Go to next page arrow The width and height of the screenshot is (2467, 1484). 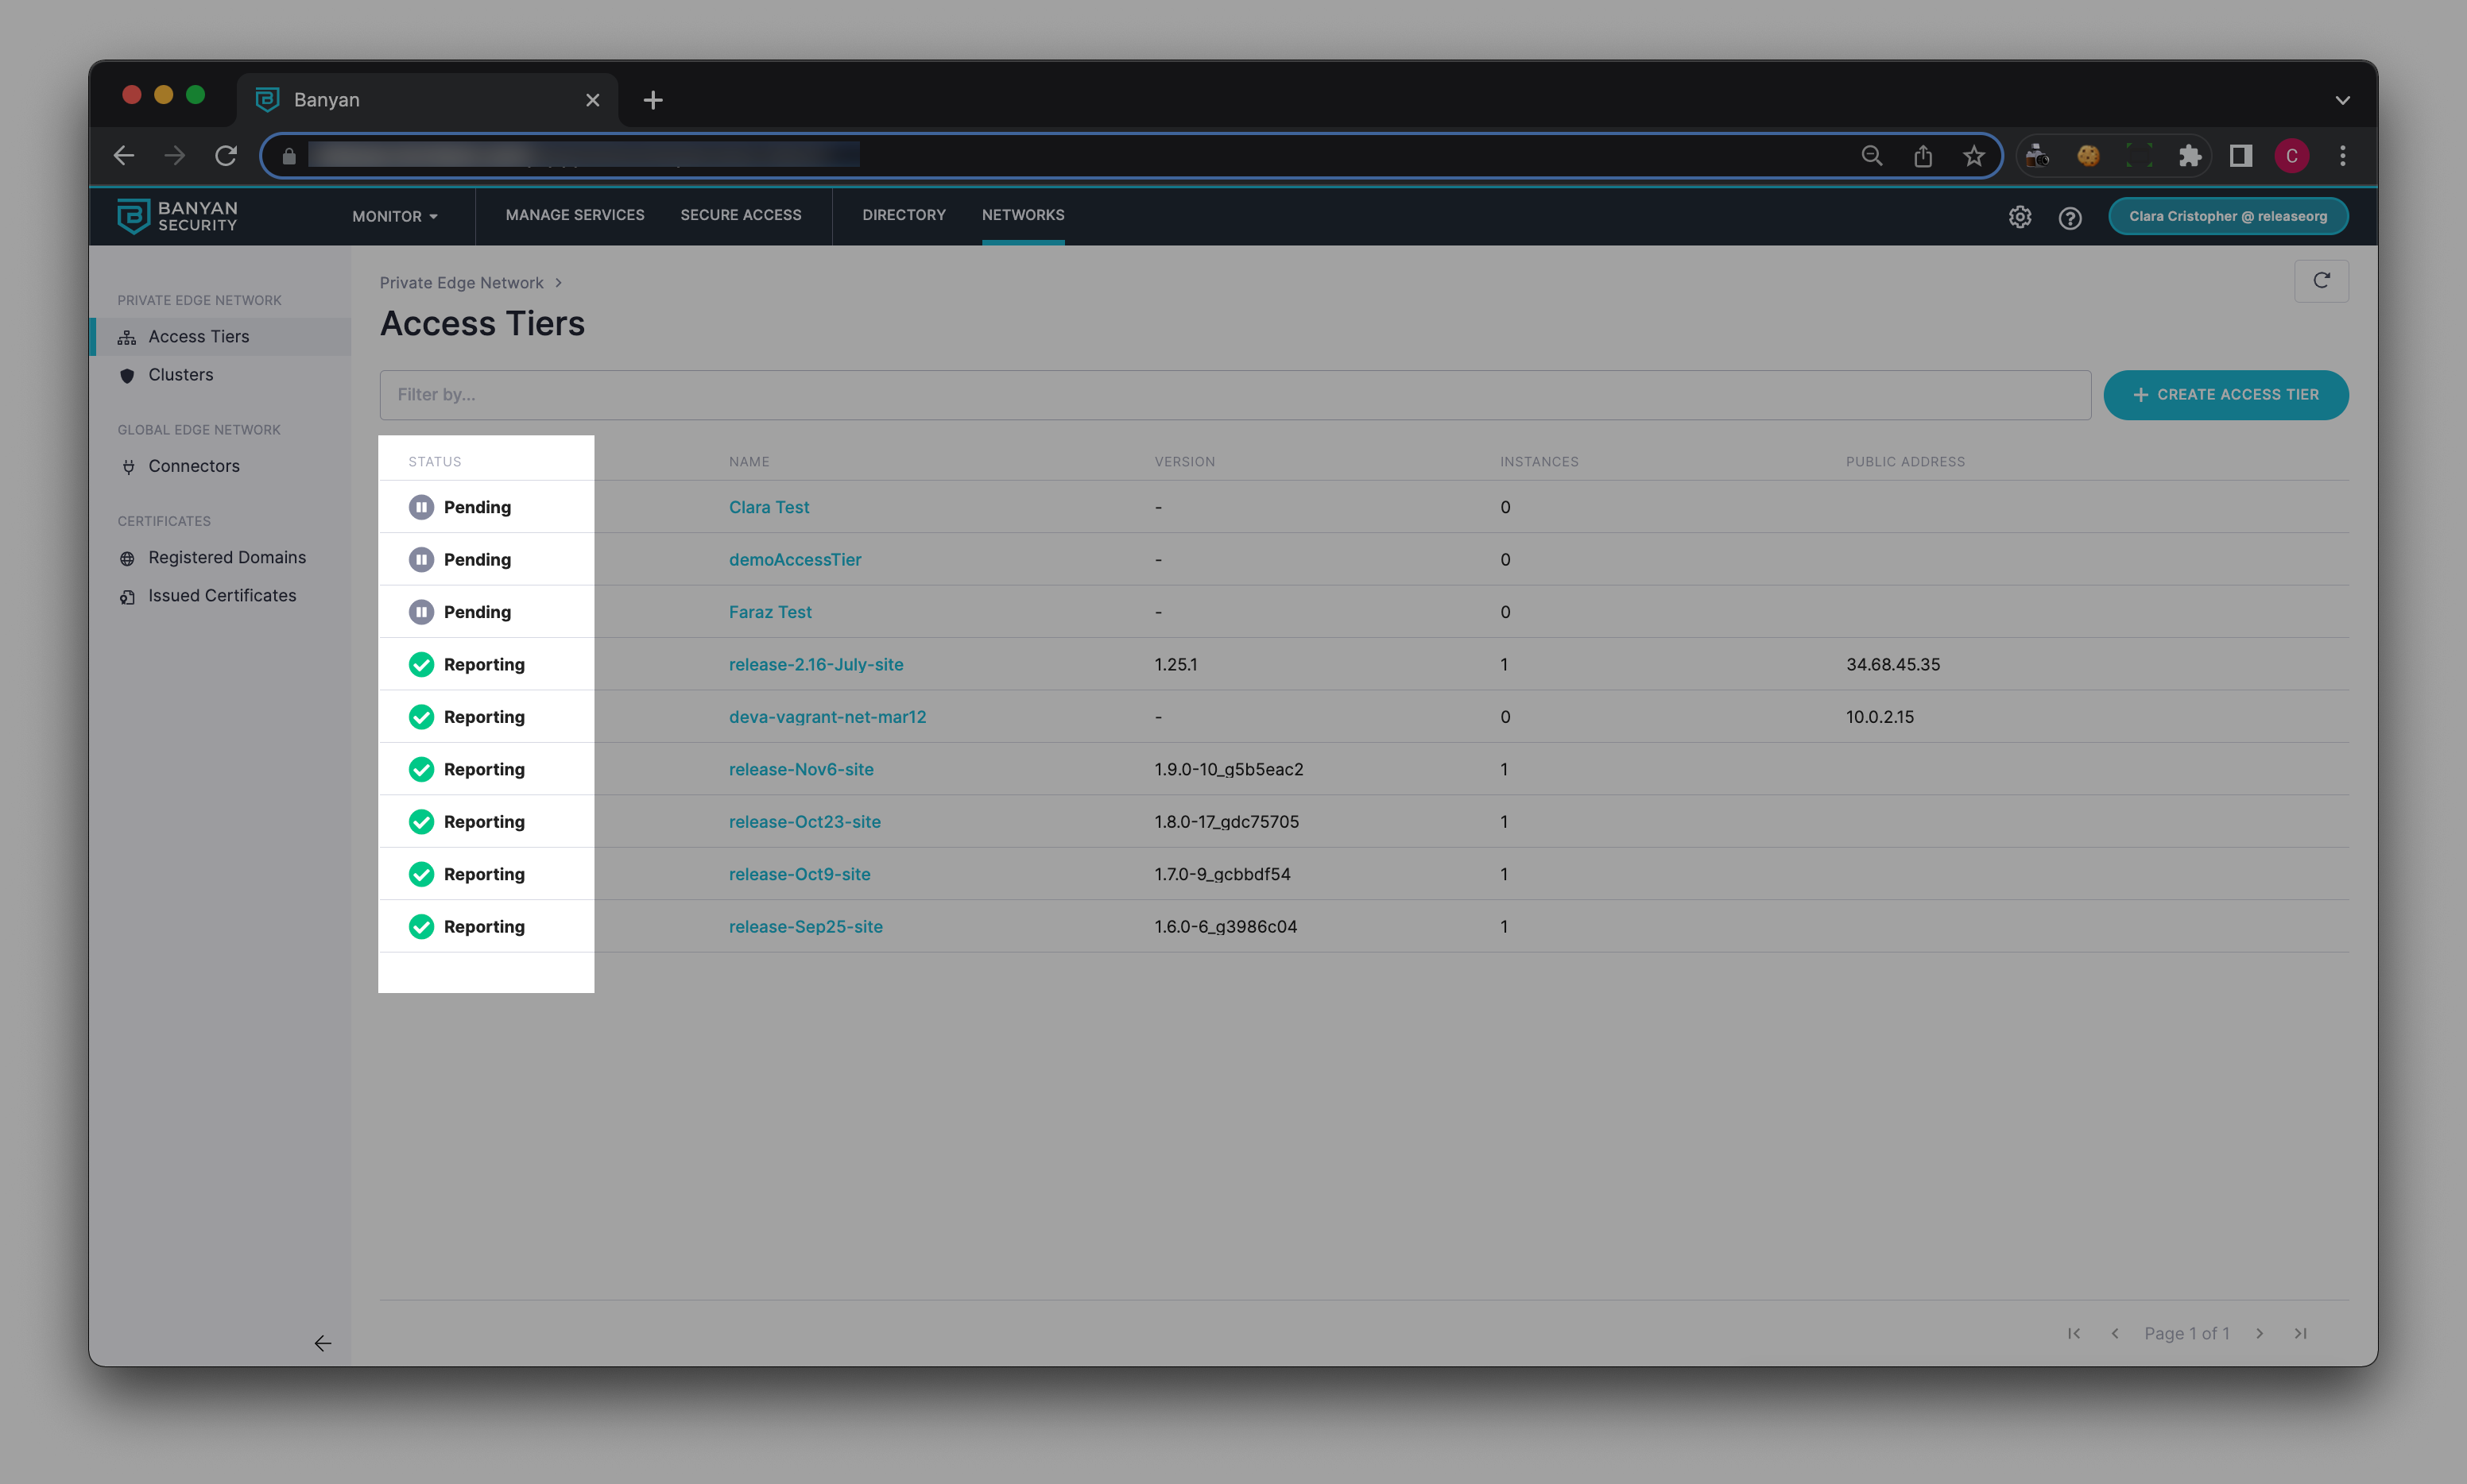point(2259,1333)
